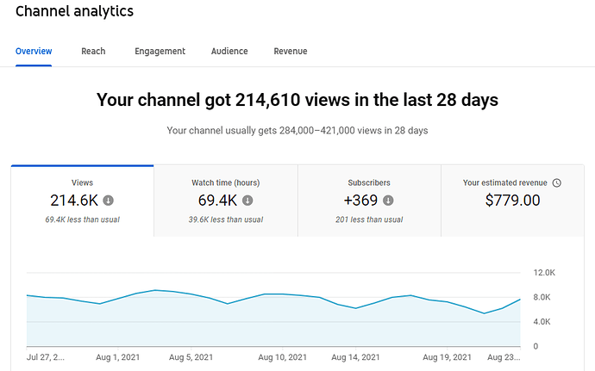
Task: Select the Views metric card
Action: (x=82, y=201)
